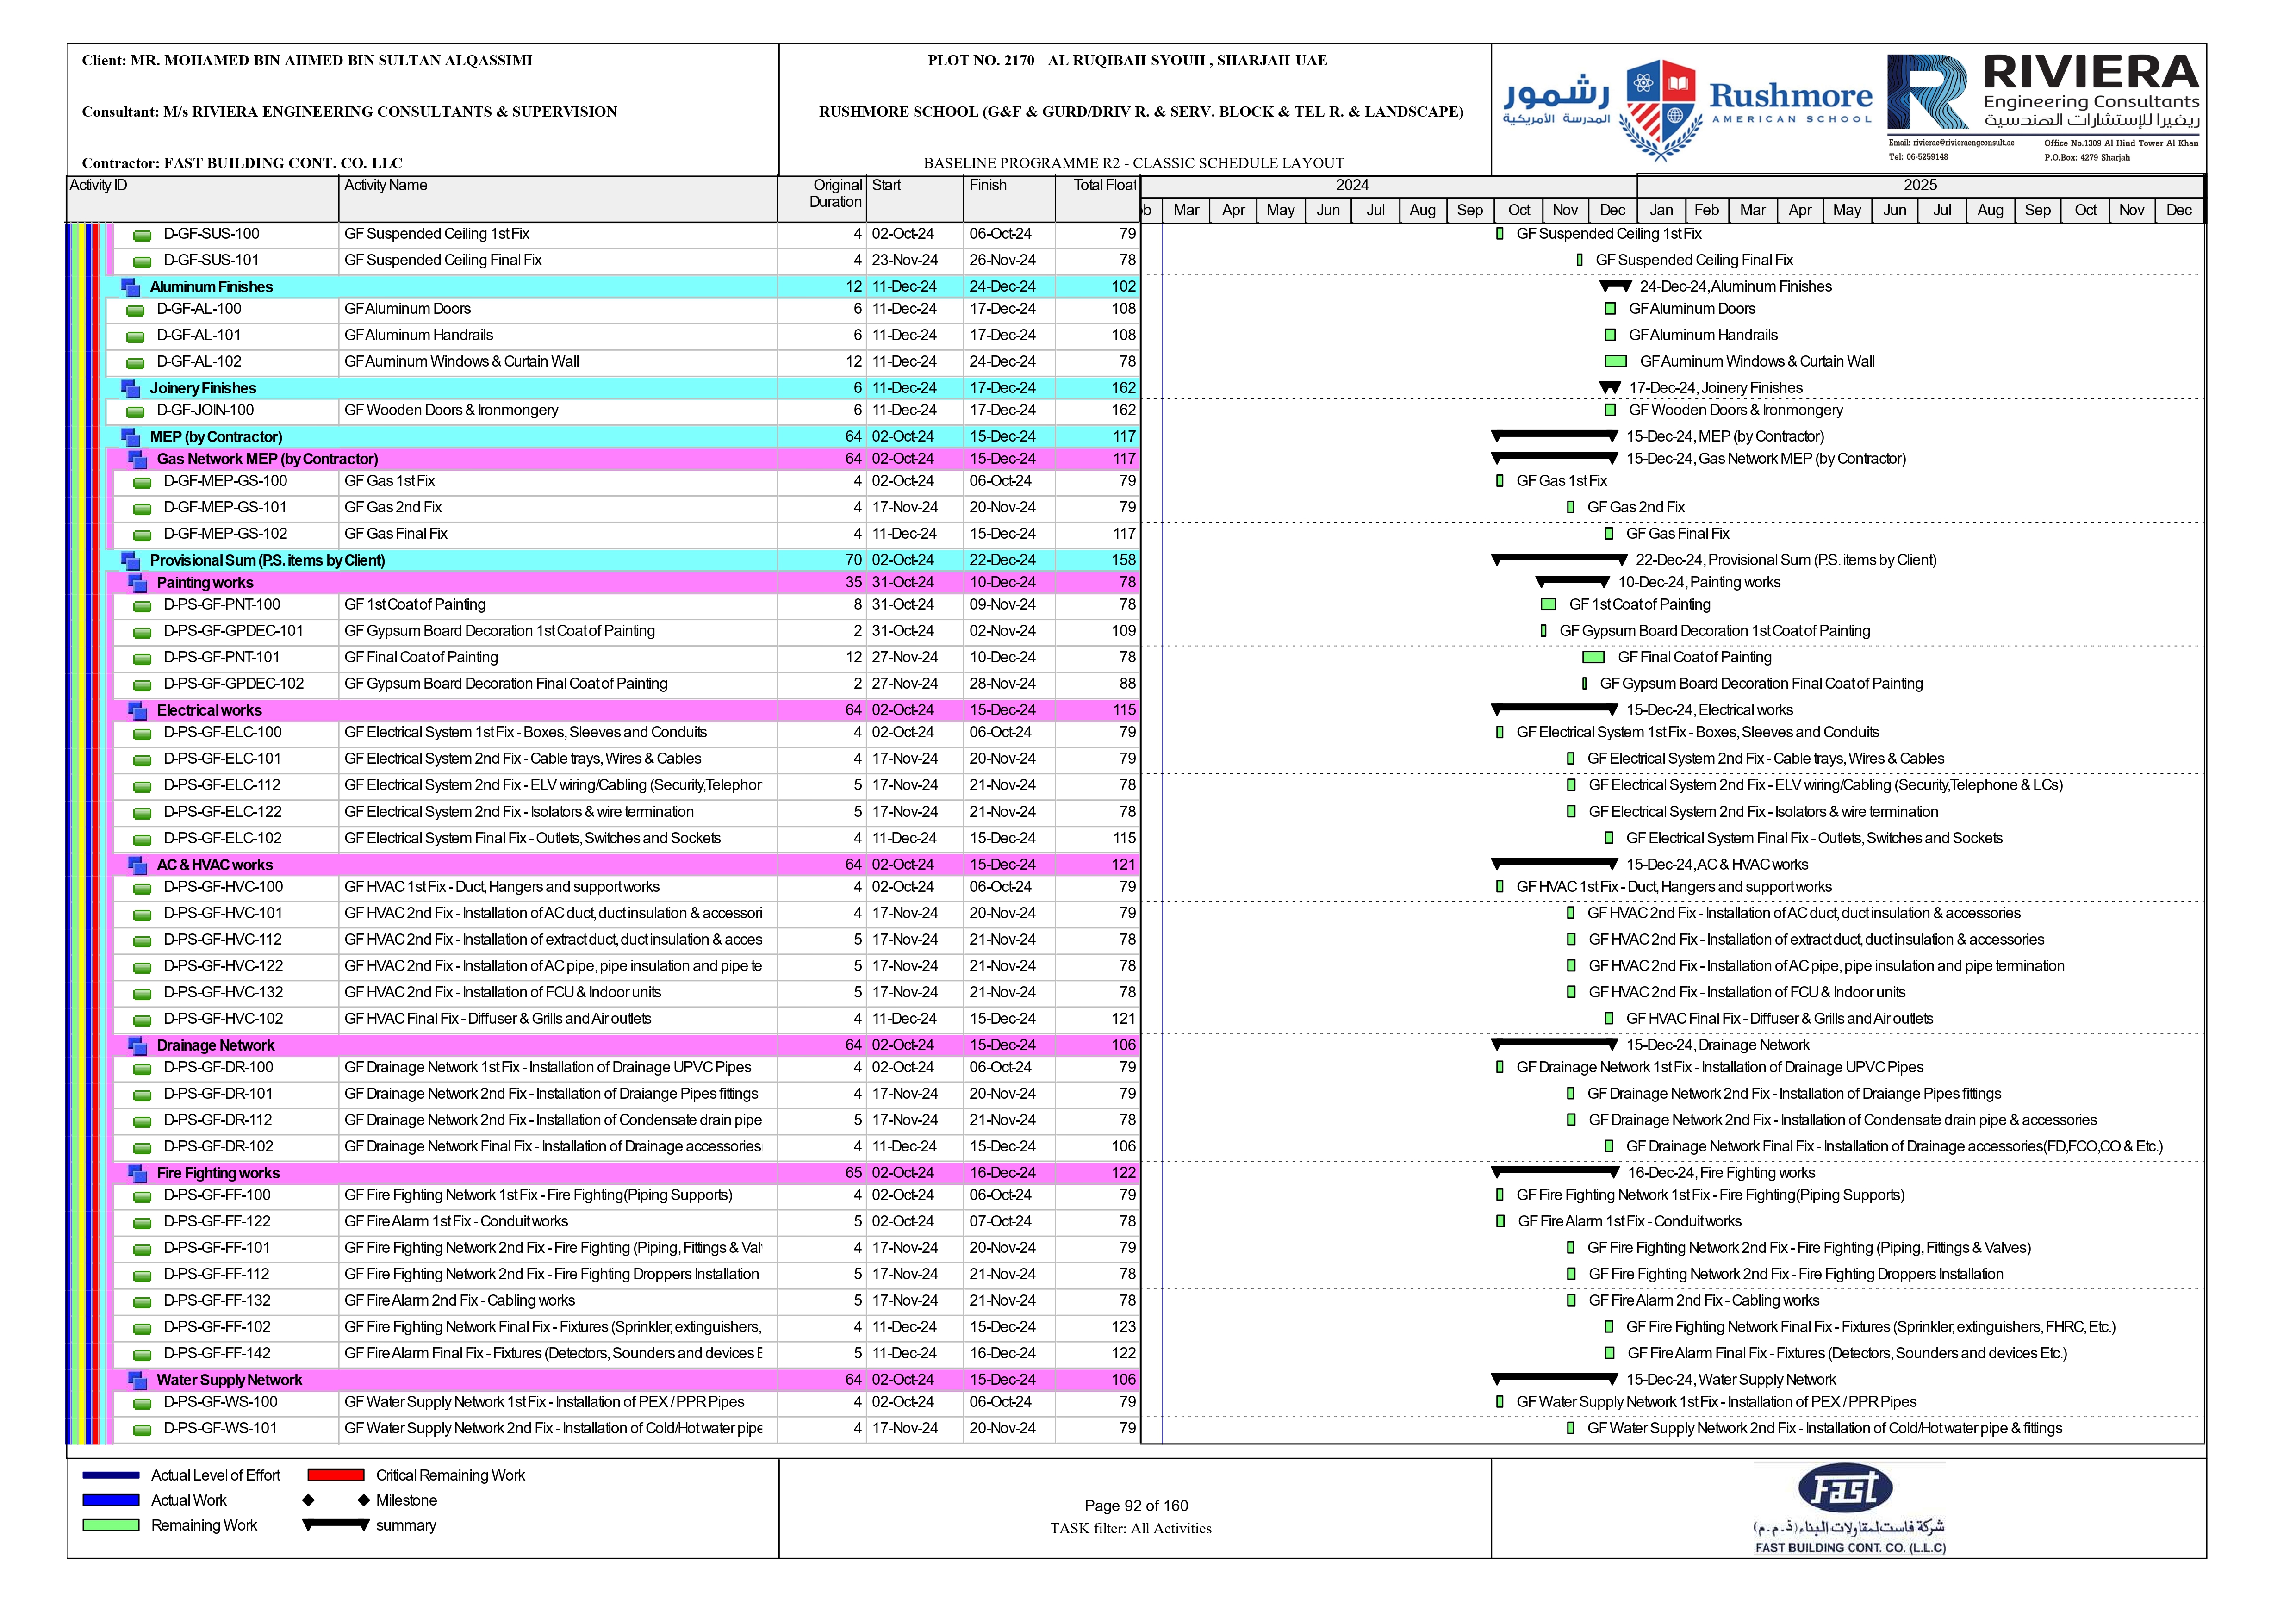Click activity icon for D-PS-GF-HVC-132
Screen dimensions: 2296x1624
[x=143, y=995]
